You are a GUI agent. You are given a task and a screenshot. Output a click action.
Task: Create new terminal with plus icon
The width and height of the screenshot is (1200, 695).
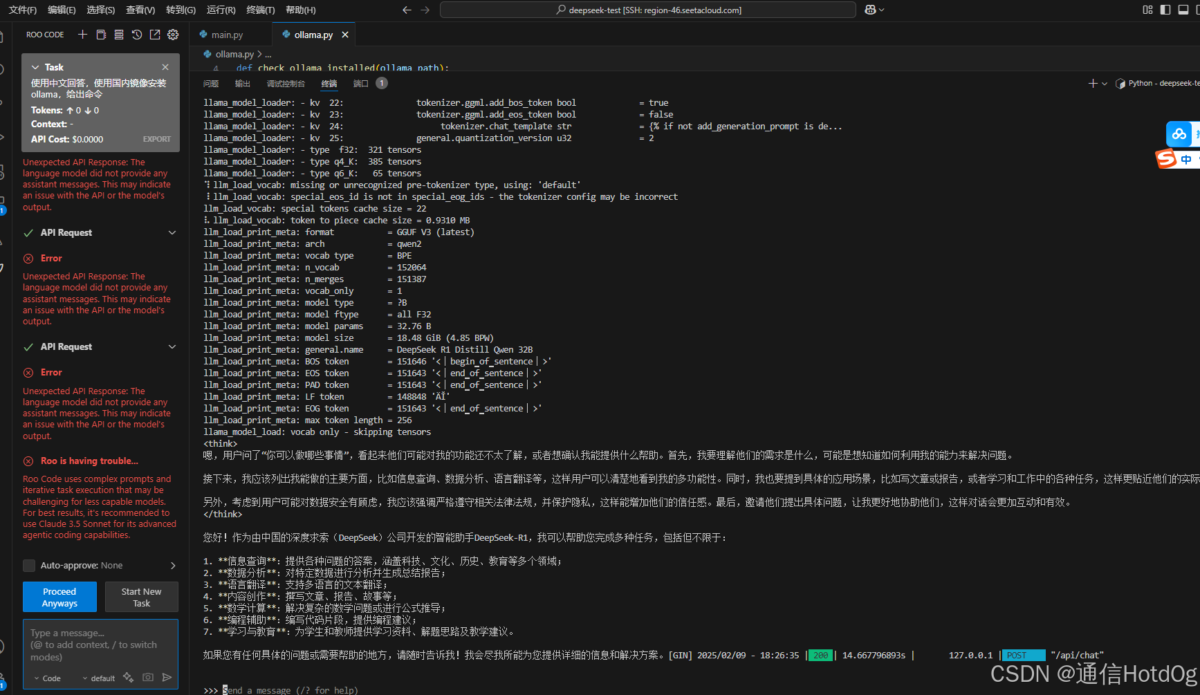tap(1093, 84)
